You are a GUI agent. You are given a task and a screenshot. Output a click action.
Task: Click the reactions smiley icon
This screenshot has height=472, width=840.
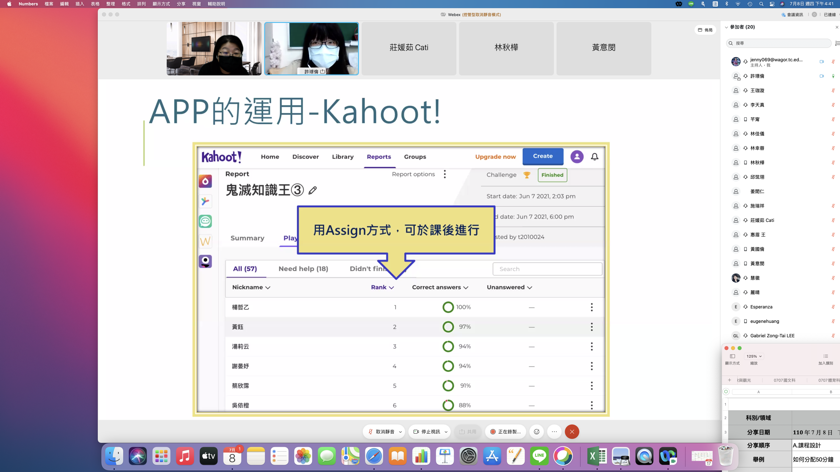536,432
